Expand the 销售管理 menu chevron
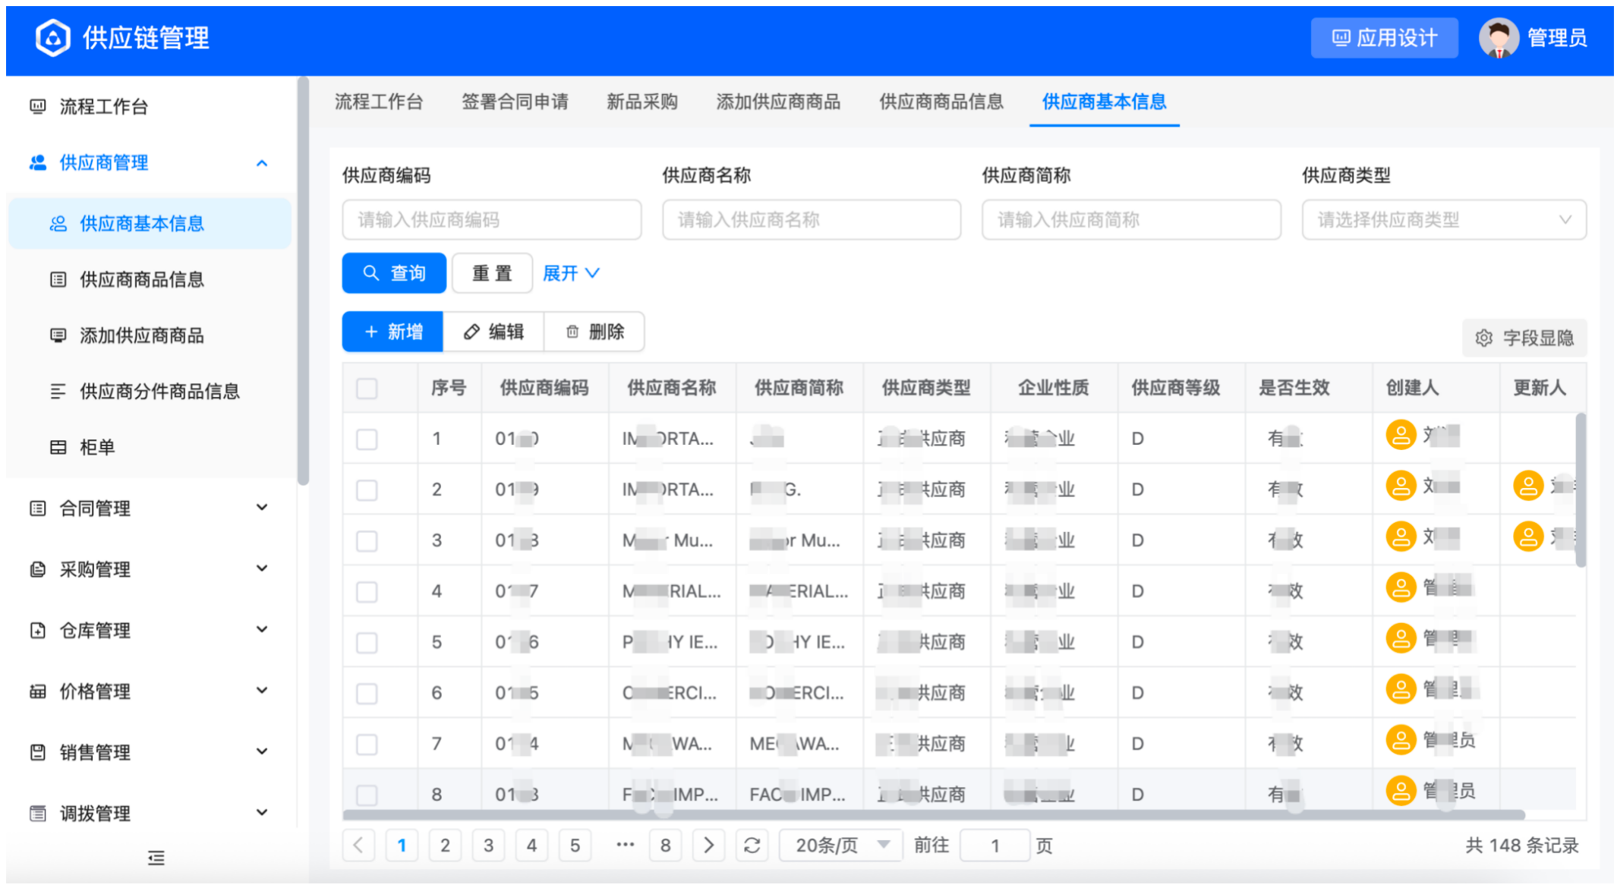 click(262, 751)
